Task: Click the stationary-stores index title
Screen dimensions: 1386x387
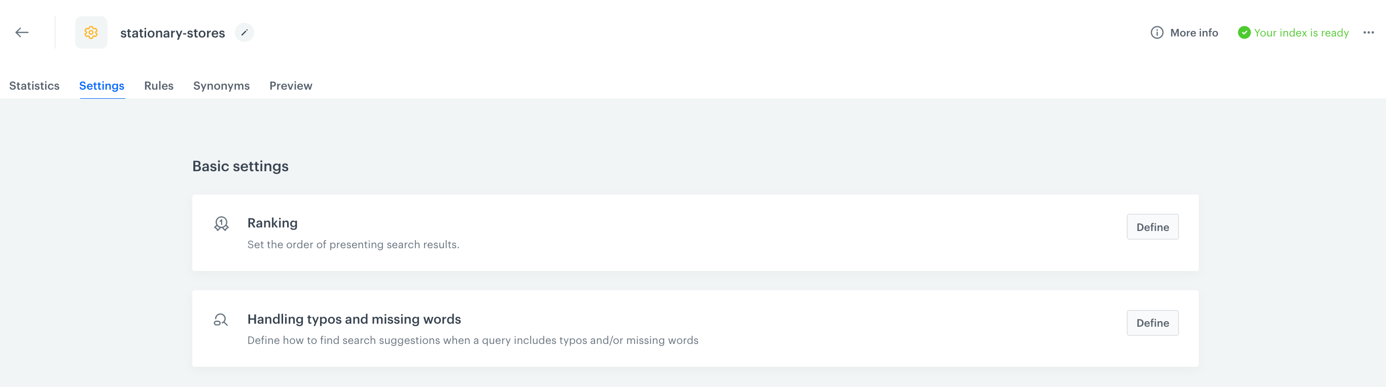Action: coord(174,32)
